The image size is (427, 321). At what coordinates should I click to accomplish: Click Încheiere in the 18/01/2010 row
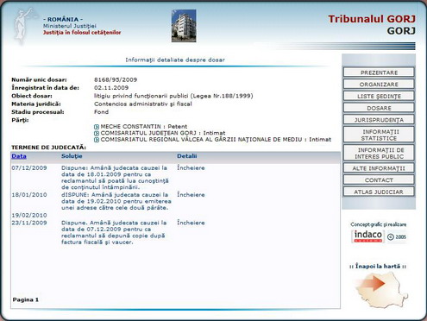pyautogui.click(x=191, y=195)
